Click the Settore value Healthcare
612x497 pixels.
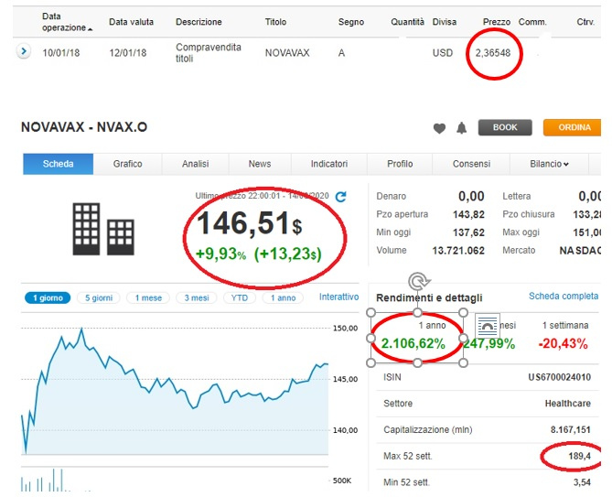567,404
